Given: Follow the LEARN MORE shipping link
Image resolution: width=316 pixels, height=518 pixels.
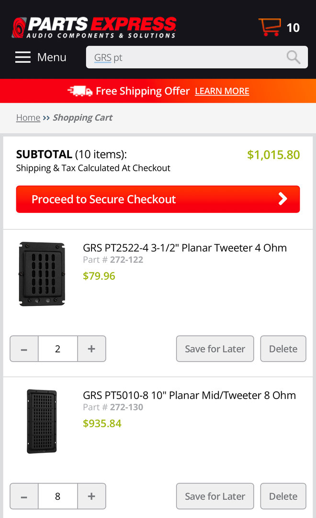Looking at the screenshot, I should tap(222, 91).
